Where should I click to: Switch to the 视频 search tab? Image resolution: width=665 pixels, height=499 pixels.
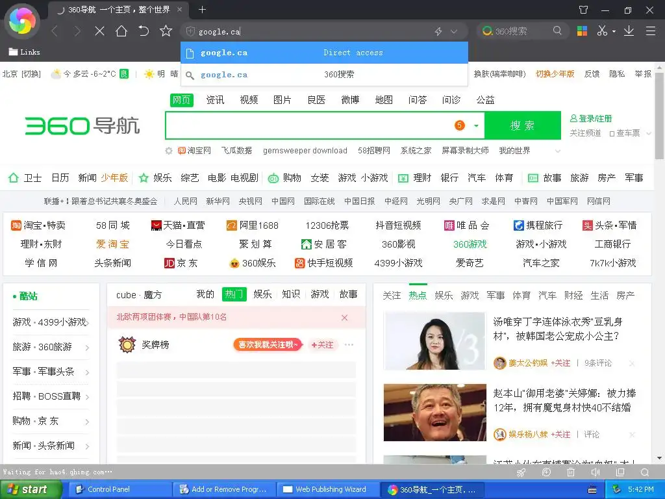tap(249, 99)
